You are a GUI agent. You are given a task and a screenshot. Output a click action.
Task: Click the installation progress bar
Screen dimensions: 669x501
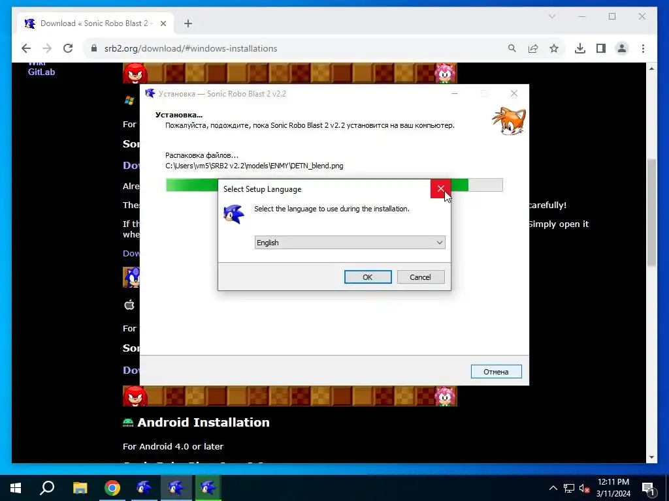click(334, 185)
